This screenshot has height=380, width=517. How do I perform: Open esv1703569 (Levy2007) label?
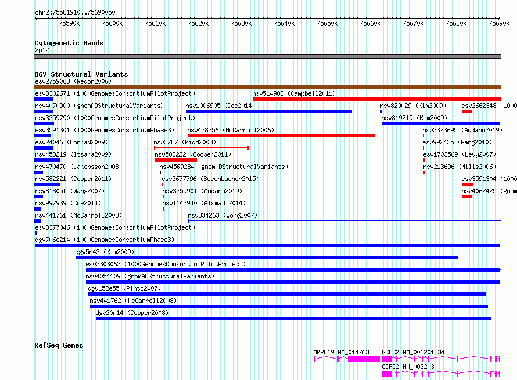(459, 154)
